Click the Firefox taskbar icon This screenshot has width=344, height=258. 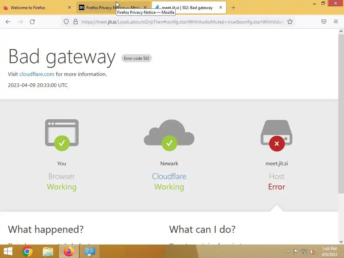point(69,251)
